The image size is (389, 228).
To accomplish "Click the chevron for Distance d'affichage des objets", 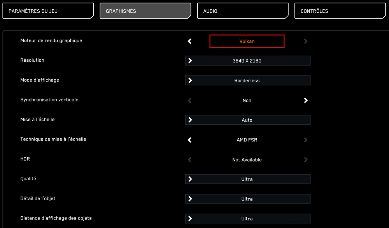I will tap(190, 218).
